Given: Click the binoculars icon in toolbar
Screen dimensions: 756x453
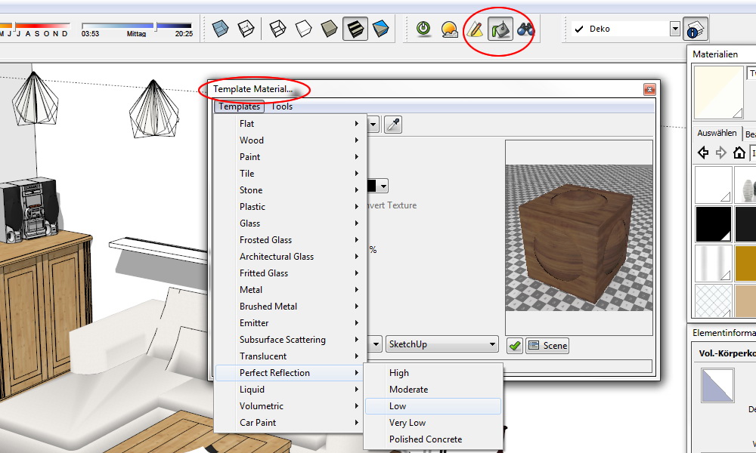Looking at the screenshot, I should tap(525, 29).
